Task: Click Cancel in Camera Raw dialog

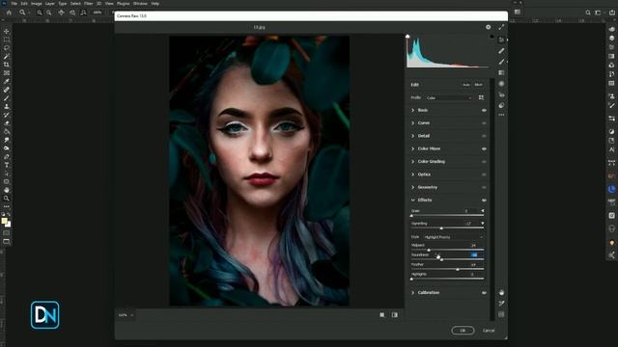Action: pos(489,331)
